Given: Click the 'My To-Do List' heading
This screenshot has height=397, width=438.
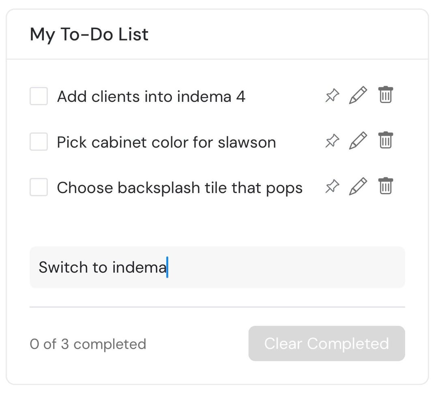Looking at the screenshot, I should point(89,34).
